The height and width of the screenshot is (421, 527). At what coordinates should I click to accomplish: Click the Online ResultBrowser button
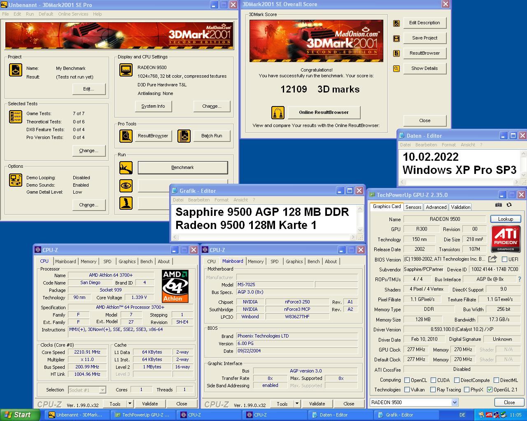324,112
